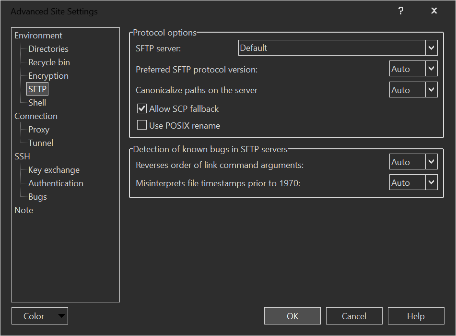Open Misinterprets file timestamps prior to 1970 dropdown
This screenshot has width=456, height=336.
click(413, 182)
